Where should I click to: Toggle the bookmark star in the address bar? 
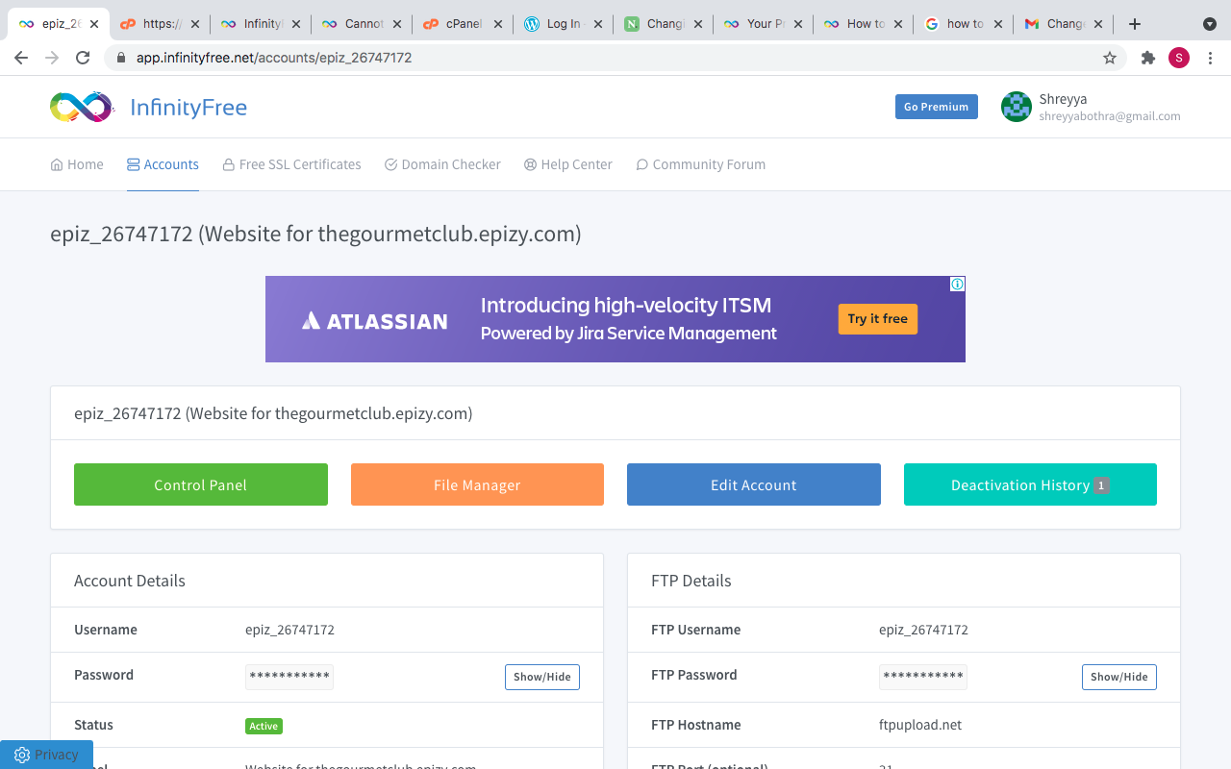1111,58
